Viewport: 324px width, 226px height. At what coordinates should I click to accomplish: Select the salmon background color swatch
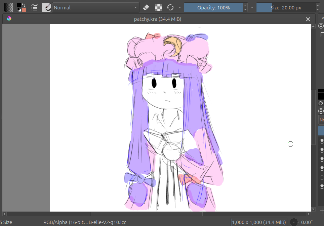tap(24, 10)
